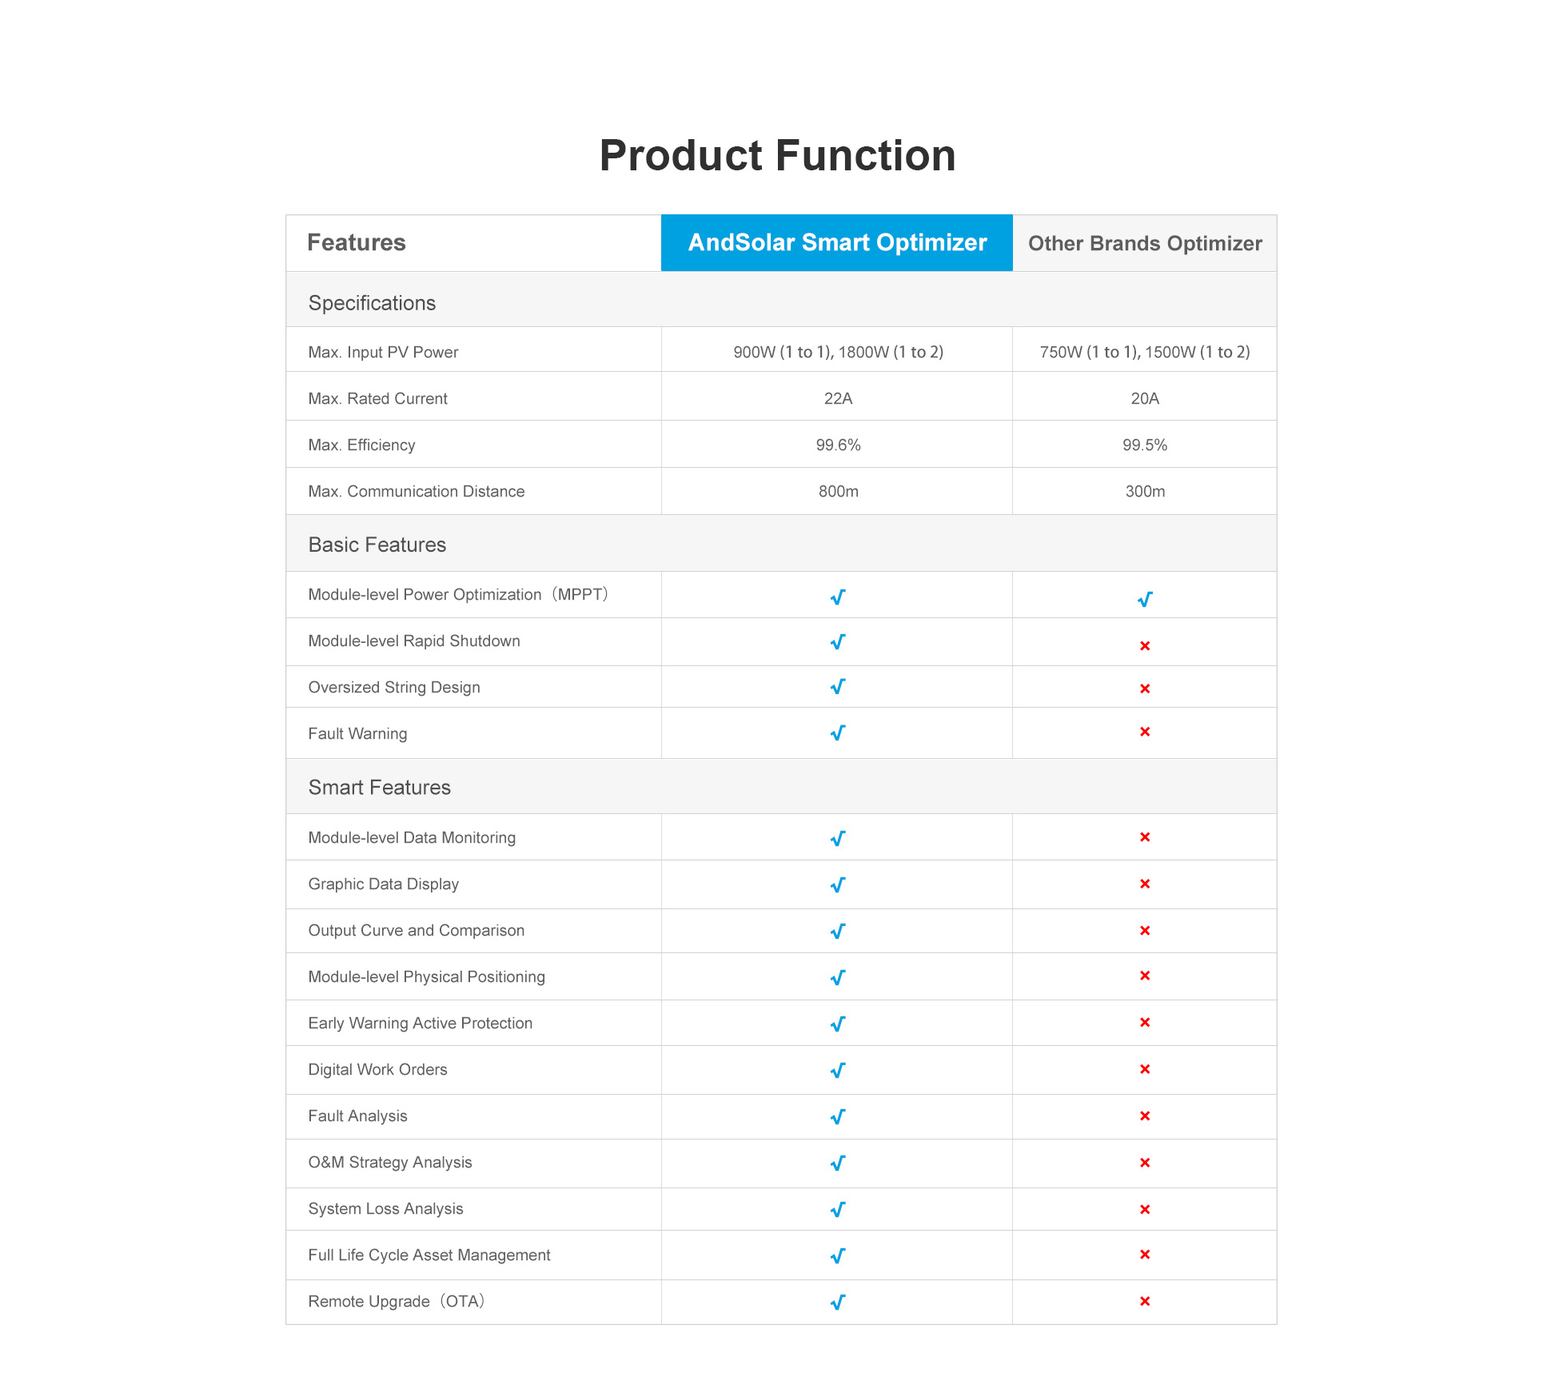Screen dimensions: 1559x1381
Task: Click Other Brands checkmark for MPPT row
Action: (x=1144, y=599)
